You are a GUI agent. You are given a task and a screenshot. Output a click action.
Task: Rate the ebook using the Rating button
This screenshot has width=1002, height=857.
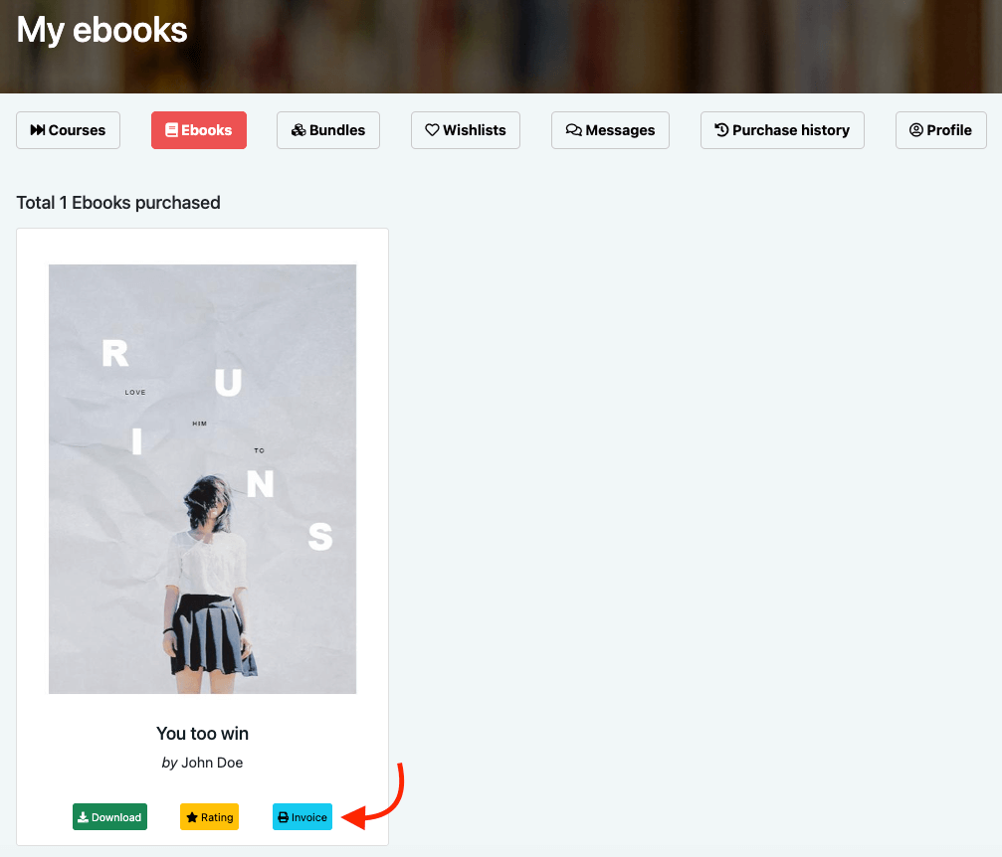click(x=209, y=816)
